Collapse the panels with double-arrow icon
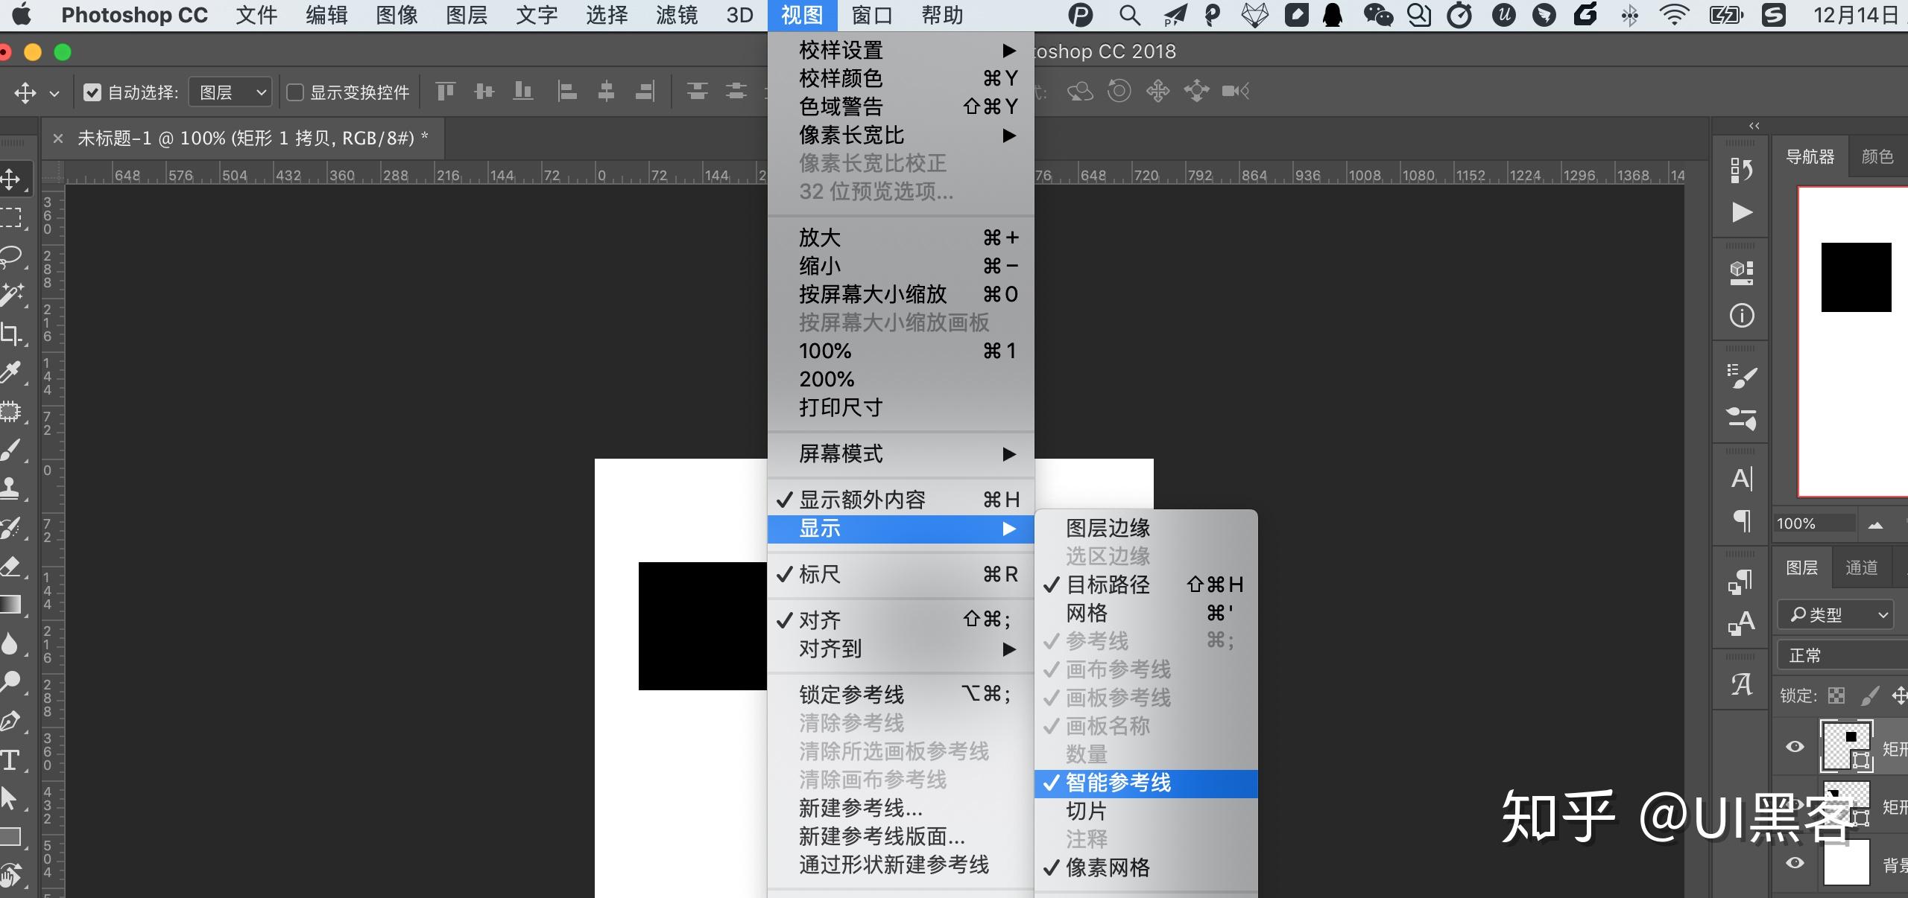This screenshot has height=898, width=1908. [x=1754, y=125]
